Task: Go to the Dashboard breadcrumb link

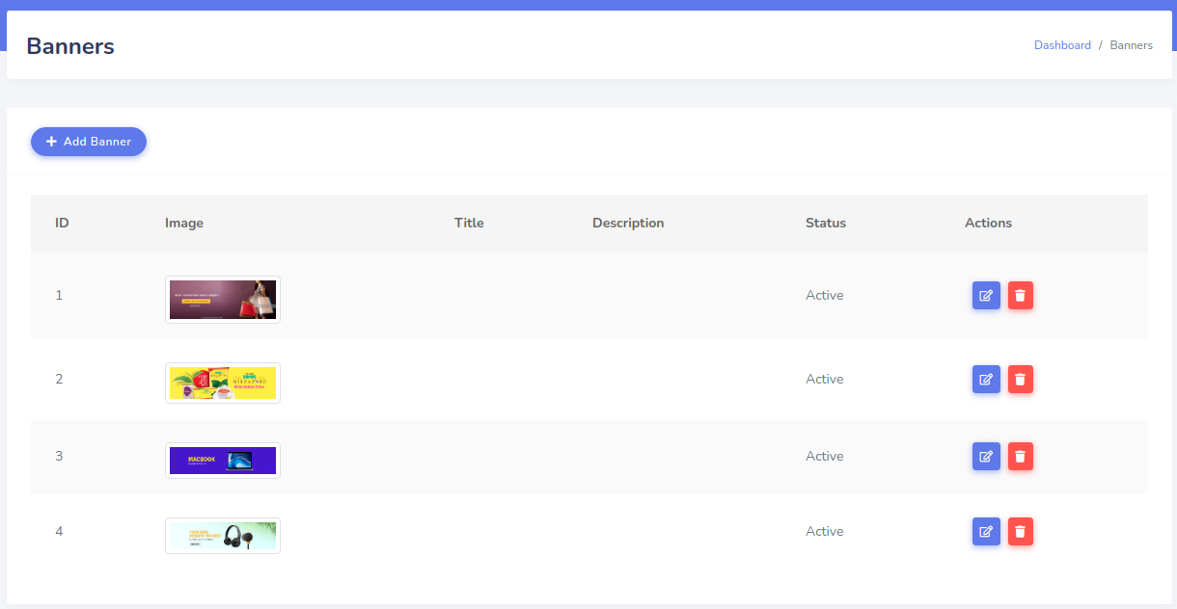Action: [1062, 45]
